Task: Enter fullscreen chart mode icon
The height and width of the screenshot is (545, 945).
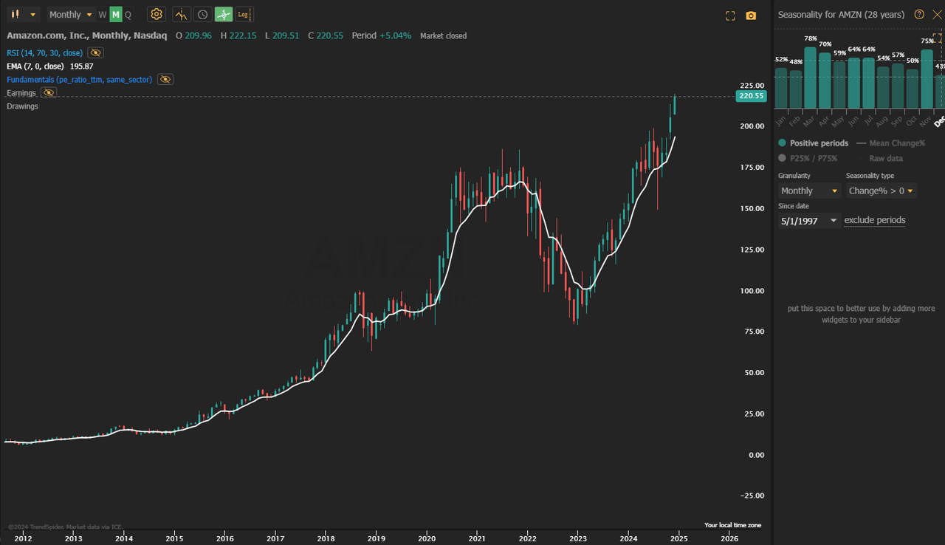Action: (x=730, y=16)
